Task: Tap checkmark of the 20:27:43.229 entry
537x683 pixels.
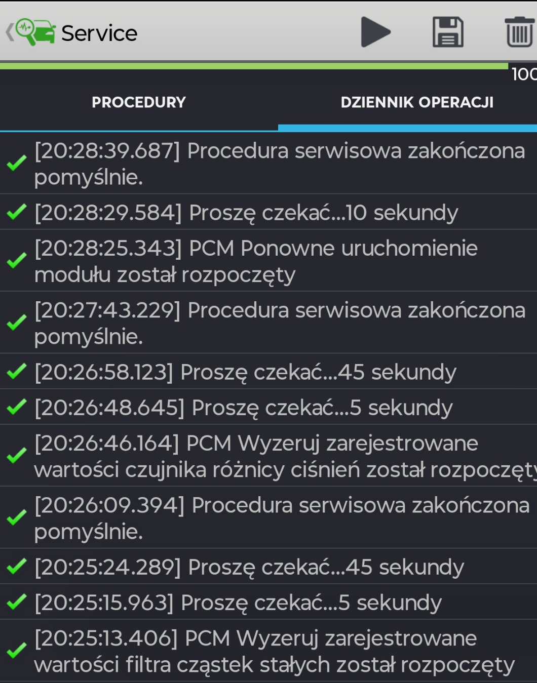Action: coord(17,323)
